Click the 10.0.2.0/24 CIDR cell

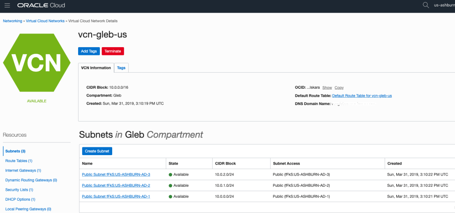click(224, 174)
